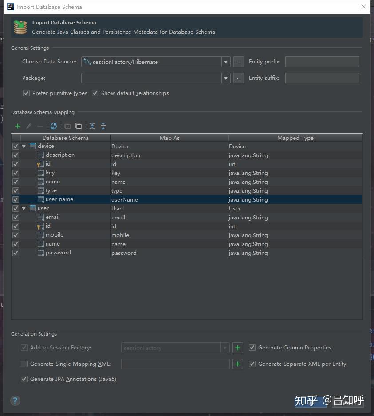Click the Expand All toolbar icon

click(92, 126)
